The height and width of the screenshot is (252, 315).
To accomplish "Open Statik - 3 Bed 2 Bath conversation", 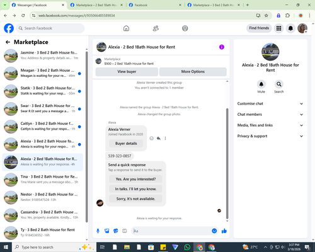I will pos(42,91).
